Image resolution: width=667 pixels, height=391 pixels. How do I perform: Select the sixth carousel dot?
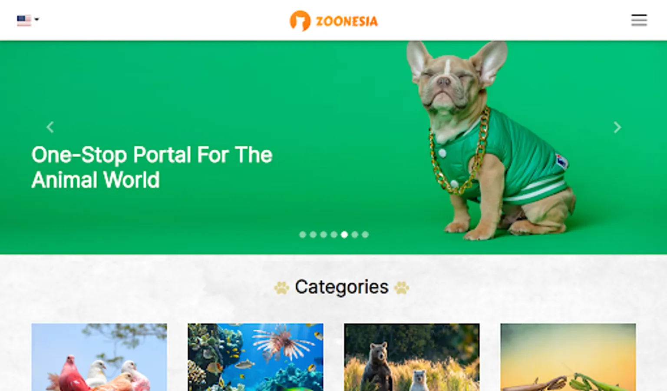[355, 235]
